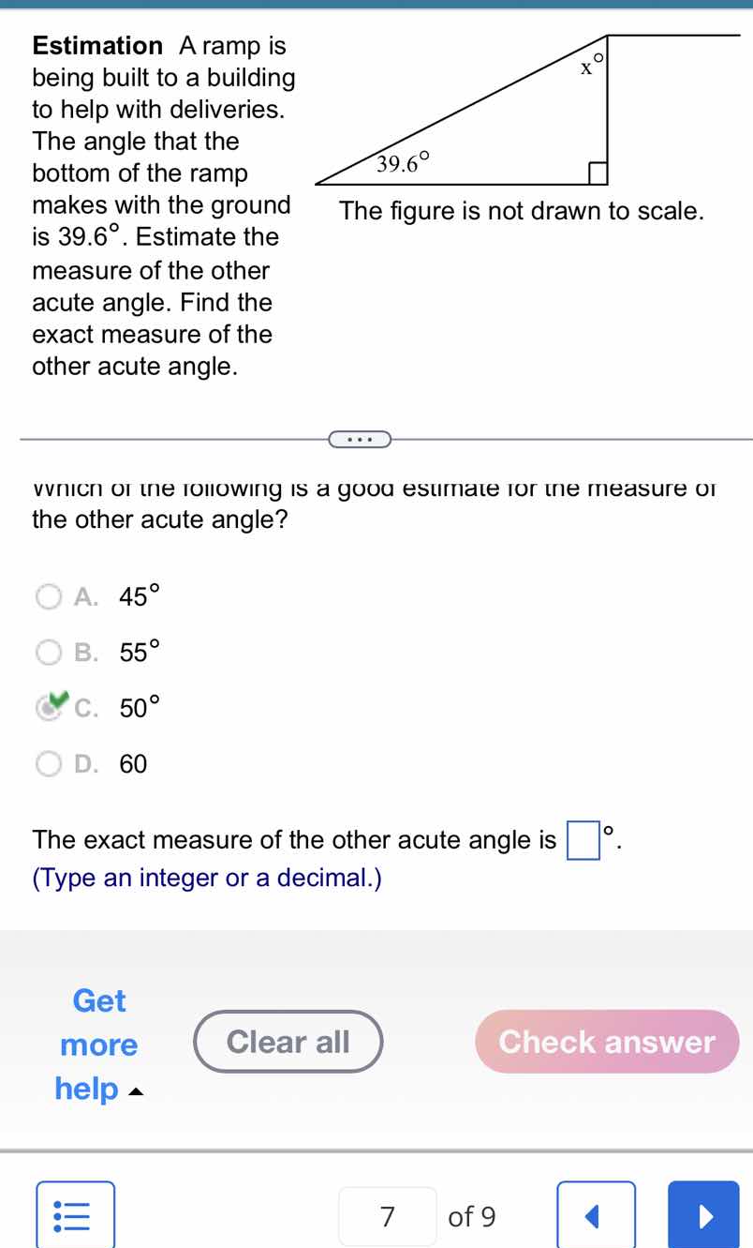Viewport: 753px width, 1248px height.
Task: Click the question number field showing 7
Action: tap(388, 1216)
